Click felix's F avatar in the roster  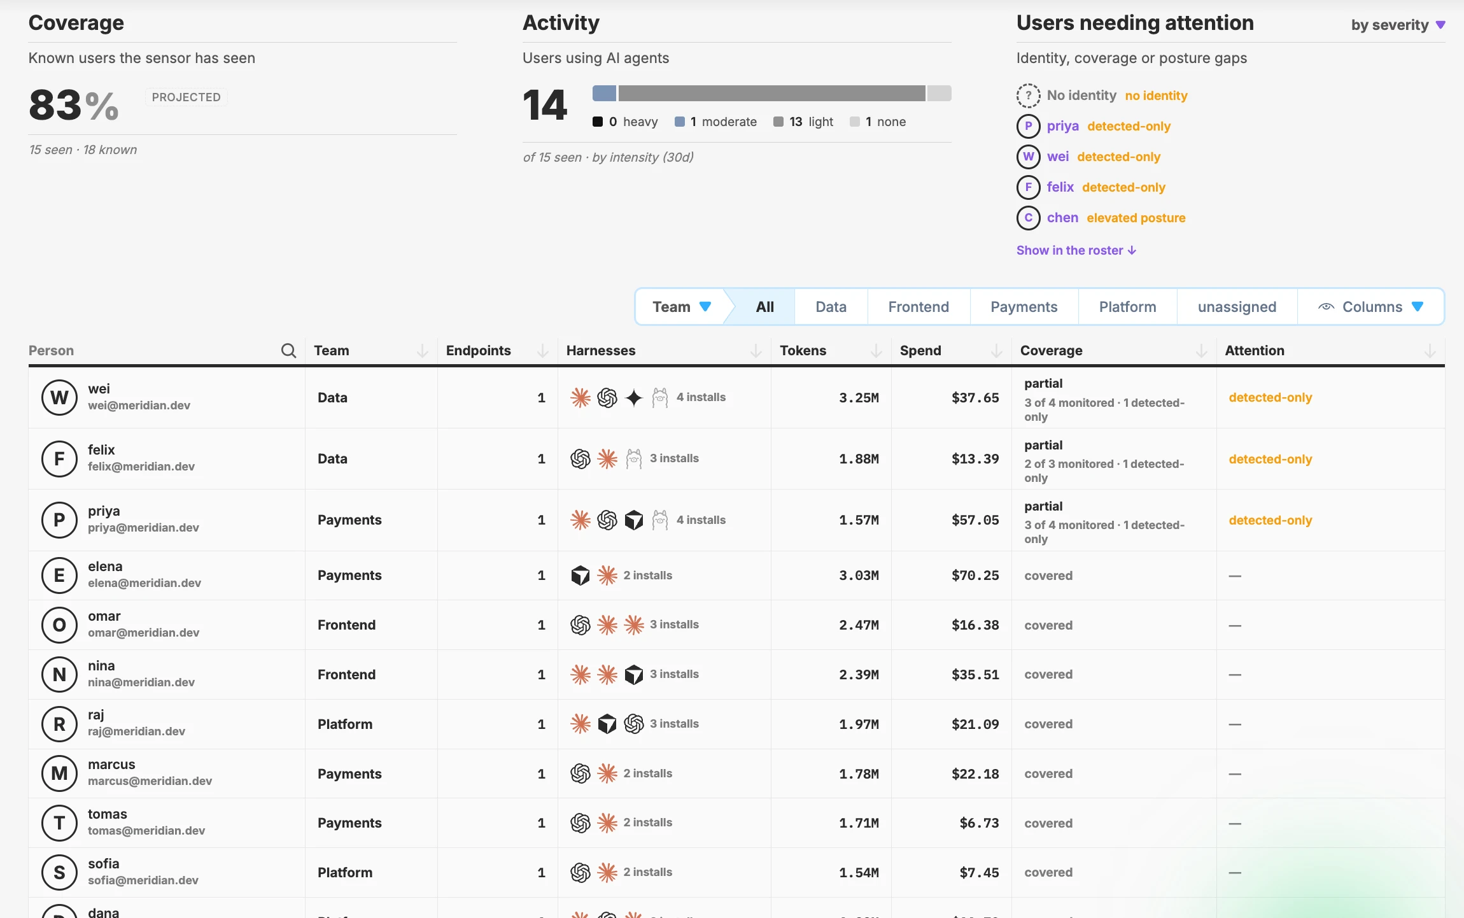pos(59,459)
